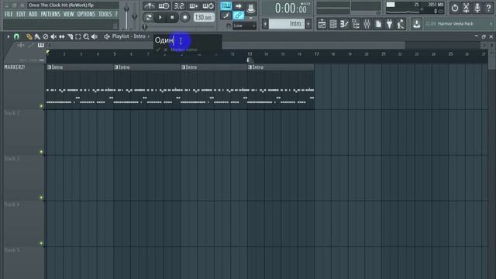Screen dimensions: 496x279
Task: Click the Marker name text field
Action: tap(188, 40)
